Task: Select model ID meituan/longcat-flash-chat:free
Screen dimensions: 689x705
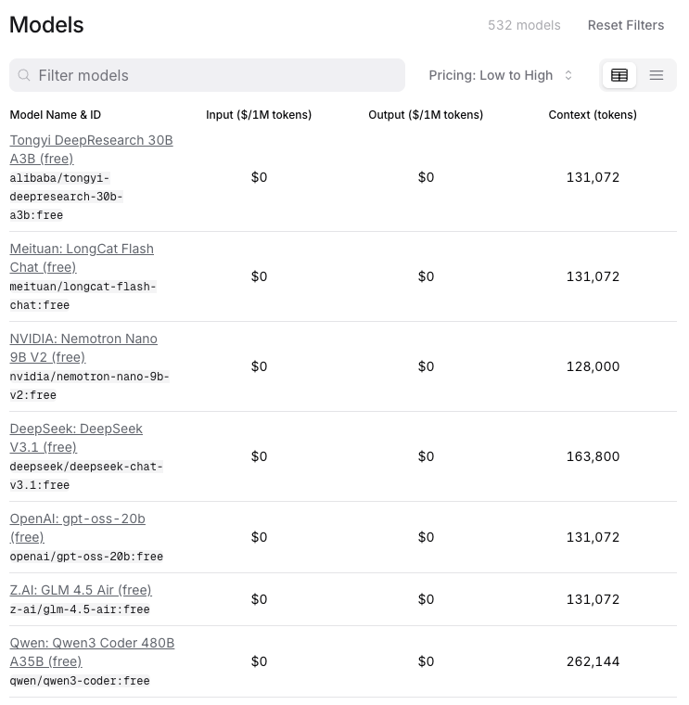Action: pyautogui.click(x=83, y=296)
